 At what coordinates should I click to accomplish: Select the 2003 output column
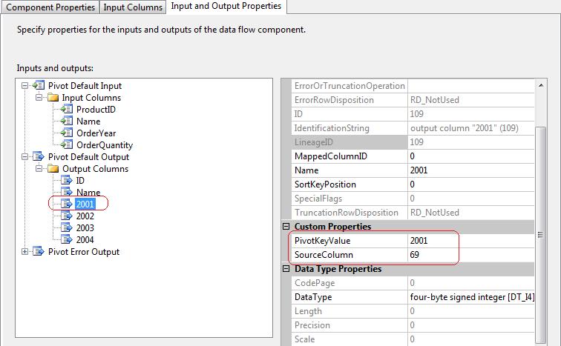pos(85,228)
